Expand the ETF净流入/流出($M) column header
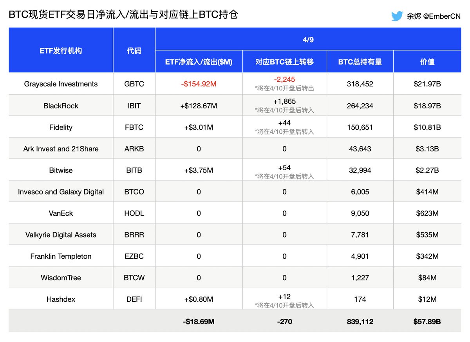The height and width of the screenshot is (342, 470). pyautogui.click(x=199, y=61)
